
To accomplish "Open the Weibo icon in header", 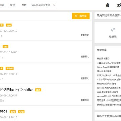I will pyautogui.click(x=119, y=5).
